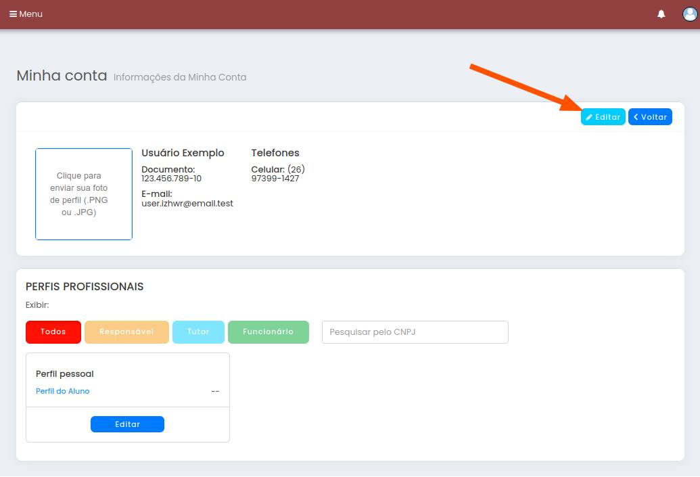Open the hamburger Menu in top bar
Screen dimensions: 700x477
[x=26, y=14]
